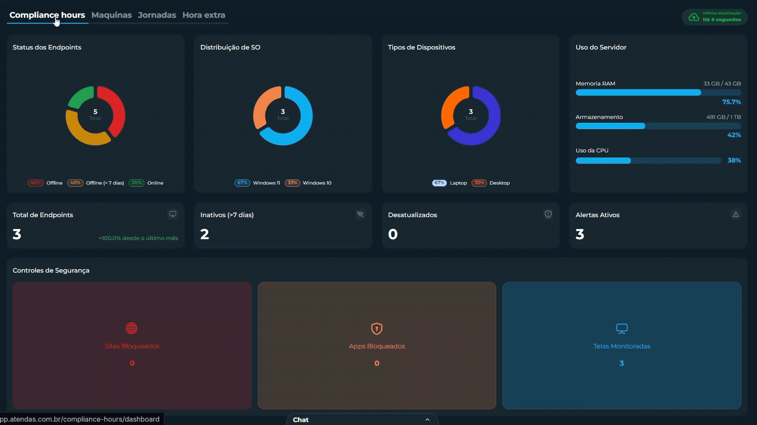This screenshot has height=425, width=757.
Task: Click the crossed-eye icon in Inativos card
Action: point(360,214)
